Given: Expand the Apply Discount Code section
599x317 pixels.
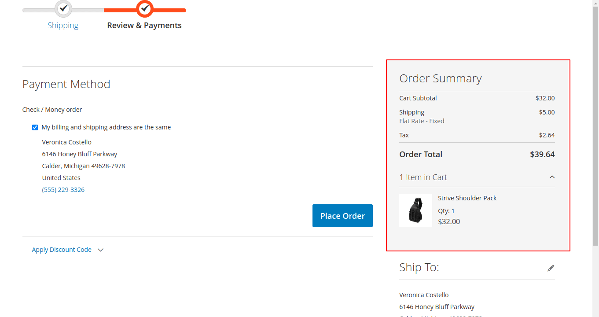Looking at the screenshot, I should [62, 250].
